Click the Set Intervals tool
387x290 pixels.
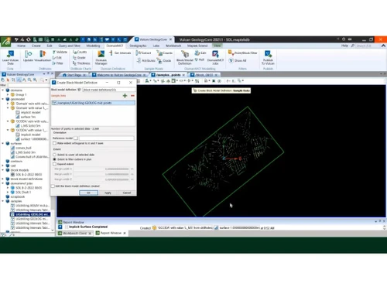[x=120, y=53]
